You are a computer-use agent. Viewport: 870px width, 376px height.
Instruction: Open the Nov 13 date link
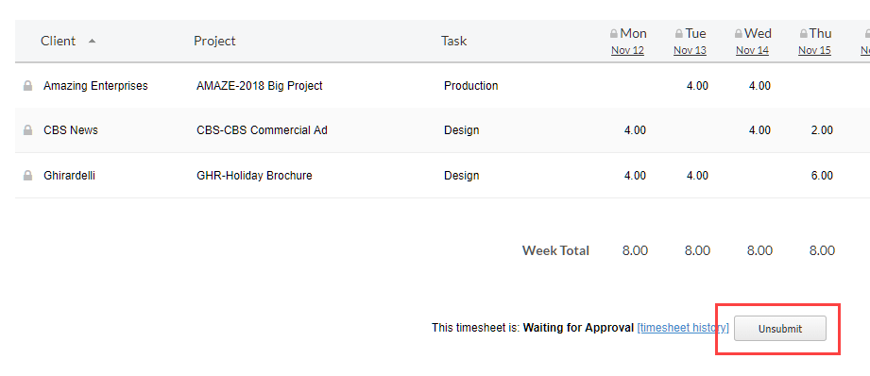point(690,50)
